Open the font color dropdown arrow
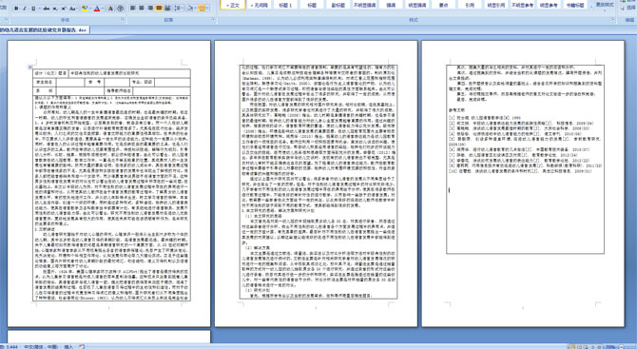 click(103, 9)
